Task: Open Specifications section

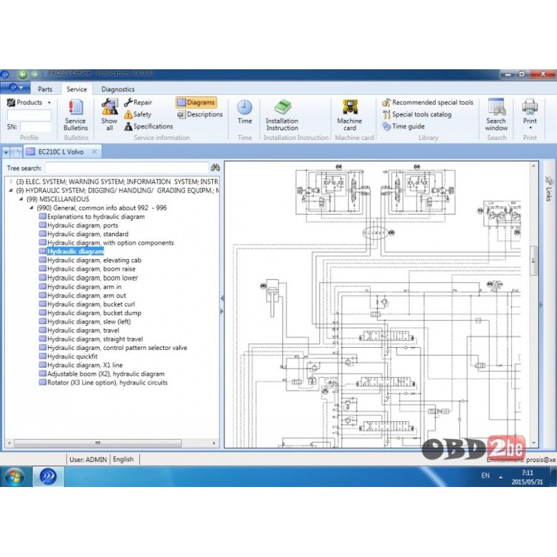Action: coord(149,126)
